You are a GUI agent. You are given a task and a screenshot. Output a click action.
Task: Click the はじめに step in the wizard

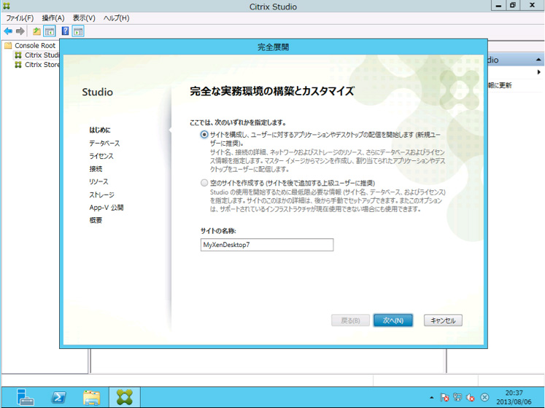coord(100,130)
